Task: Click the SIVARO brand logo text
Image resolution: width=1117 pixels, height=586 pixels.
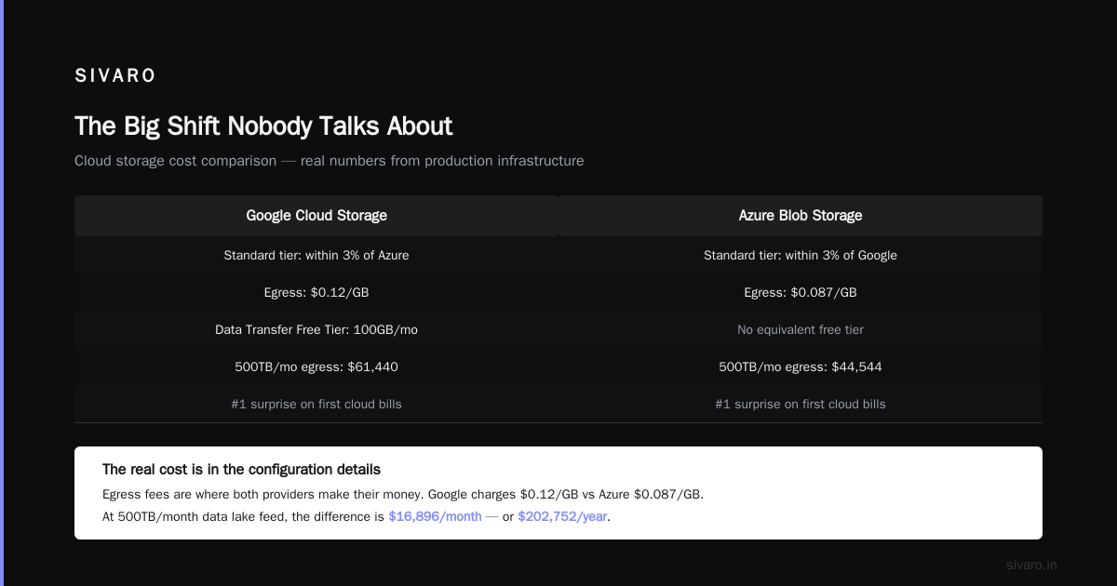Action: (115, 76)
